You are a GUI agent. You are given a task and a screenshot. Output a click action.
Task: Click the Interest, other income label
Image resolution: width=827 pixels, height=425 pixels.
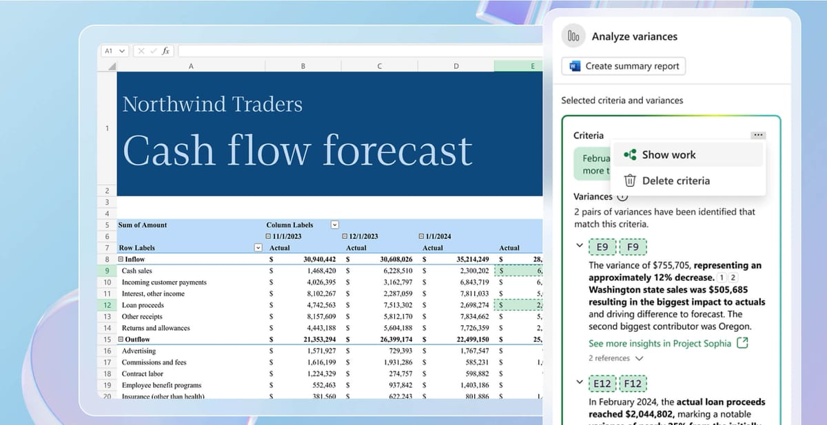pyautogui.click(x=153, y=294)
